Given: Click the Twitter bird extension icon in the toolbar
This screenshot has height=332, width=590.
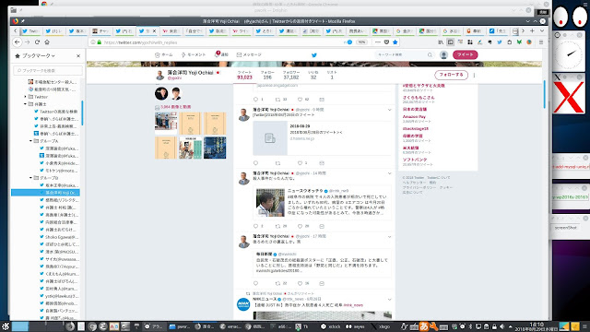Looking at the screenshot, I should (x=500, y=42).
